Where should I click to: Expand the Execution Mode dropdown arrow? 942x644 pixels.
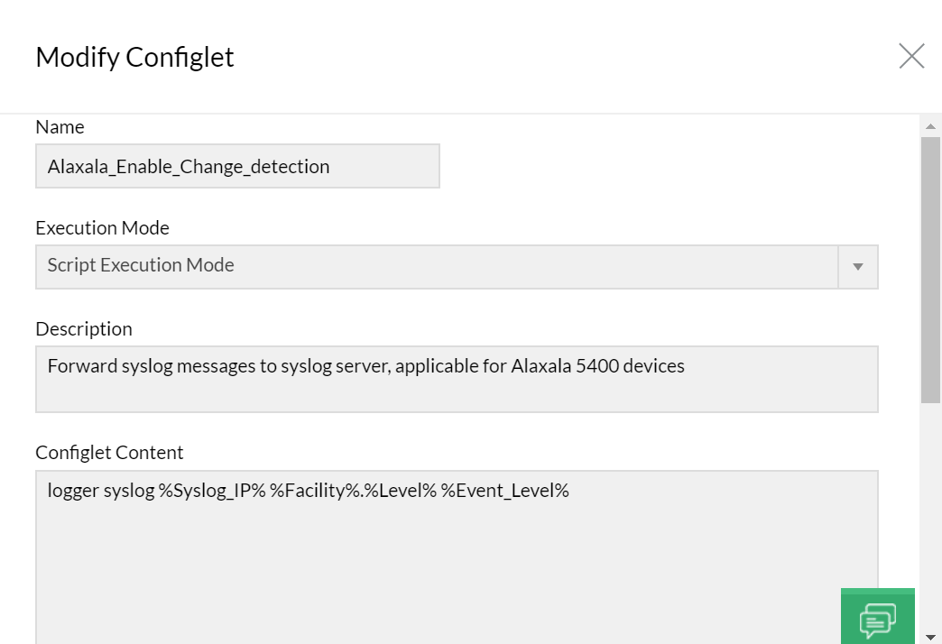coord(858,267)
